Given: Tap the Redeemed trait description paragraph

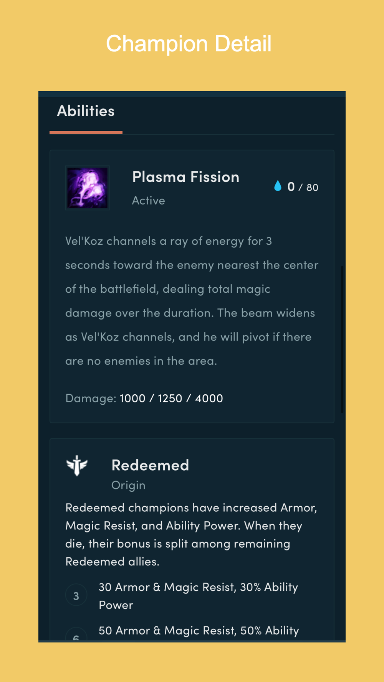Looking at the screenshot, I should pos(191,534).
